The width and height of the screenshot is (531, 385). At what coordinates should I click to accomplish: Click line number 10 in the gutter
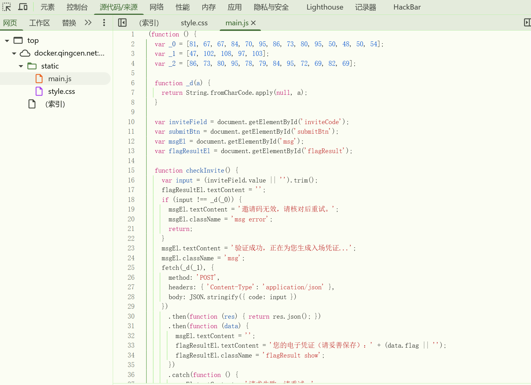(x=131, y=122)
